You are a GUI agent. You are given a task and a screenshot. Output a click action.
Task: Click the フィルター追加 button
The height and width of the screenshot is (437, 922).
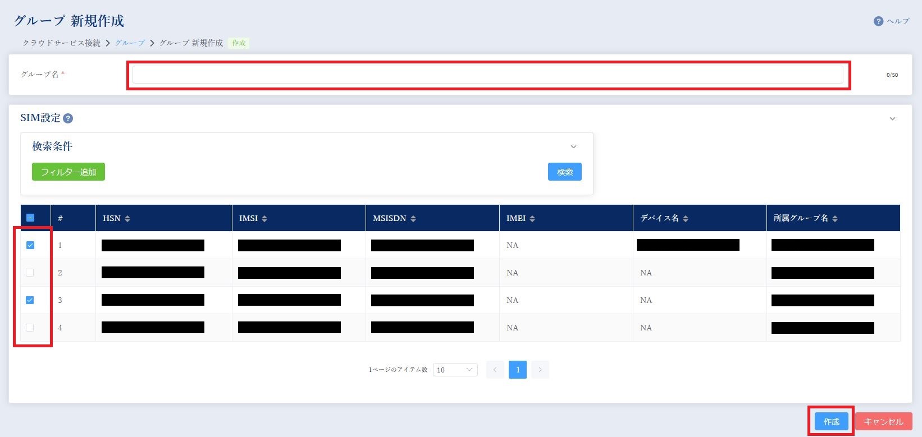pos(69,172)
